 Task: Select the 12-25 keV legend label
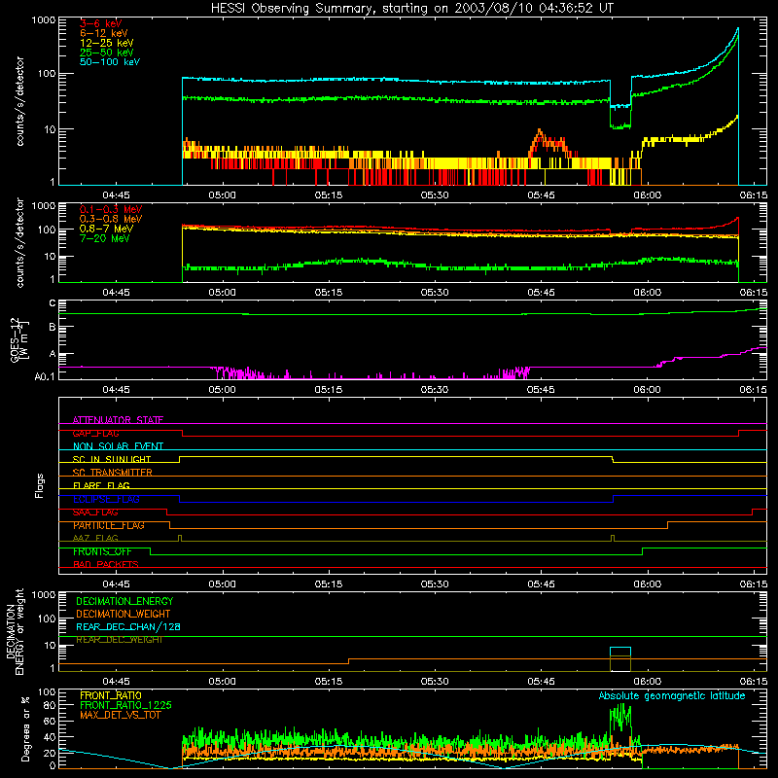point(107,43)
